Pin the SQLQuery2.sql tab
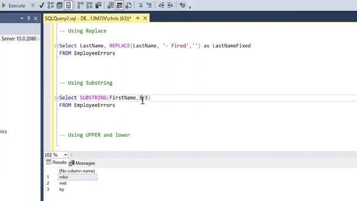357x201 pixels. tap(138, 18)
